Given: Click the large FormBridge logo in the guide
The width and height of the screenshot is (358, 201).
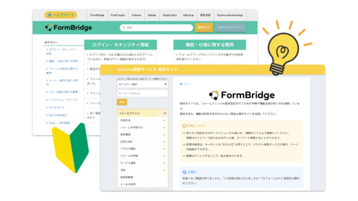Looking at the screenshot, I should [242, 95].
